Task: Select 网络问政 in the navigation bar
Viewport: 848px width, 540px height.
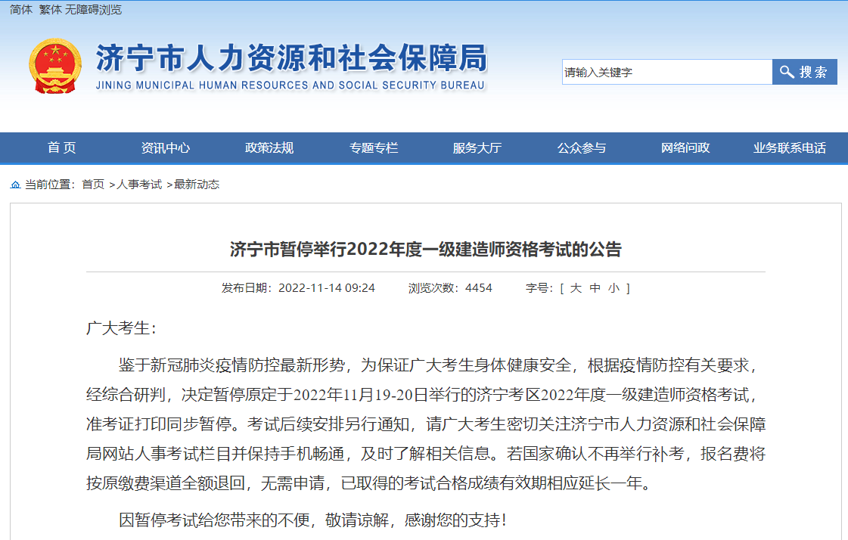Action: [x=685, y=148]
